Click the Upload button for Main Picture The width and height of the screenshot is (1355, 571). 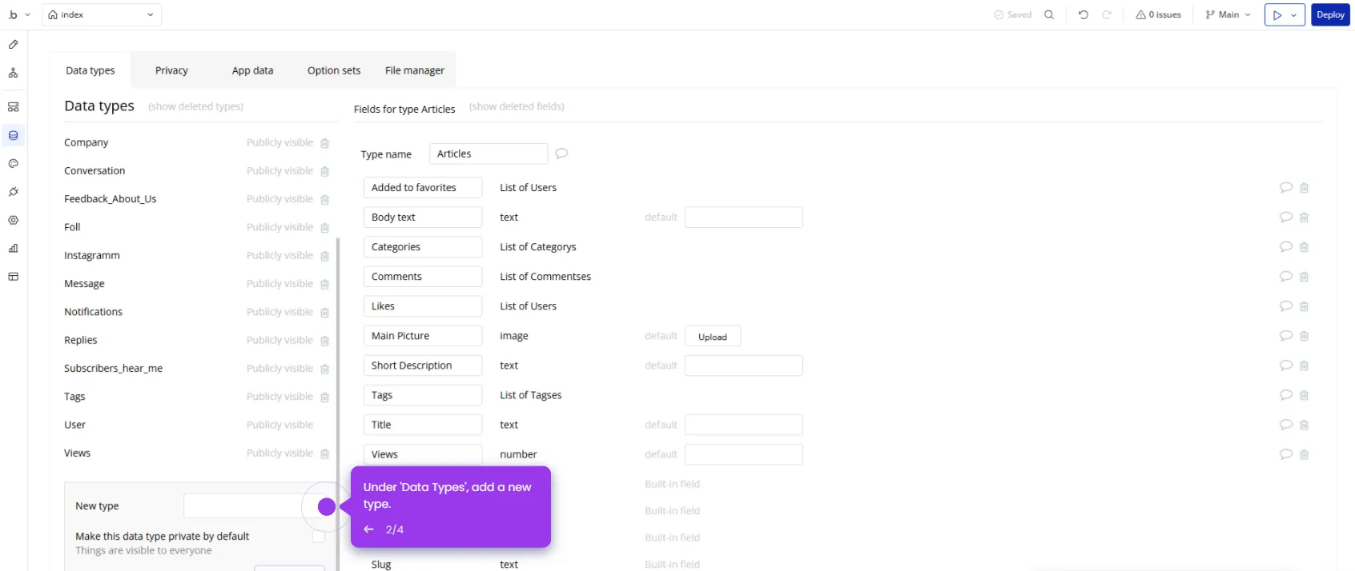pyautogui.click(x=713, y=336)
